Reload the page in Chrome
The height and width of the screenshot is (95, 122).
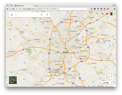coord(13,9)
